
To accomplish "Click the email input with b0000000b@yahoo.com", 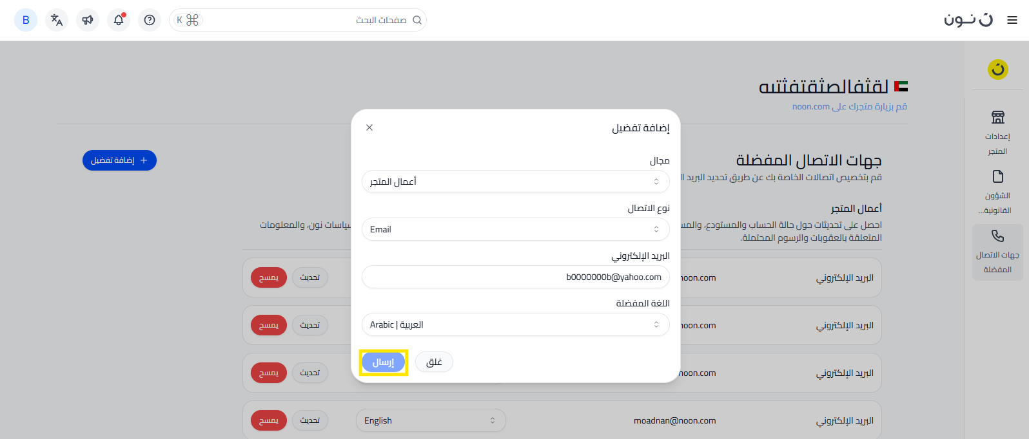I will (516, 277).
